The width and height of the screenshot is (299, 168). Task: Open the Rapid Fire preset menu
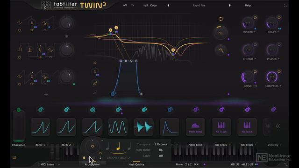coord(199,5)
